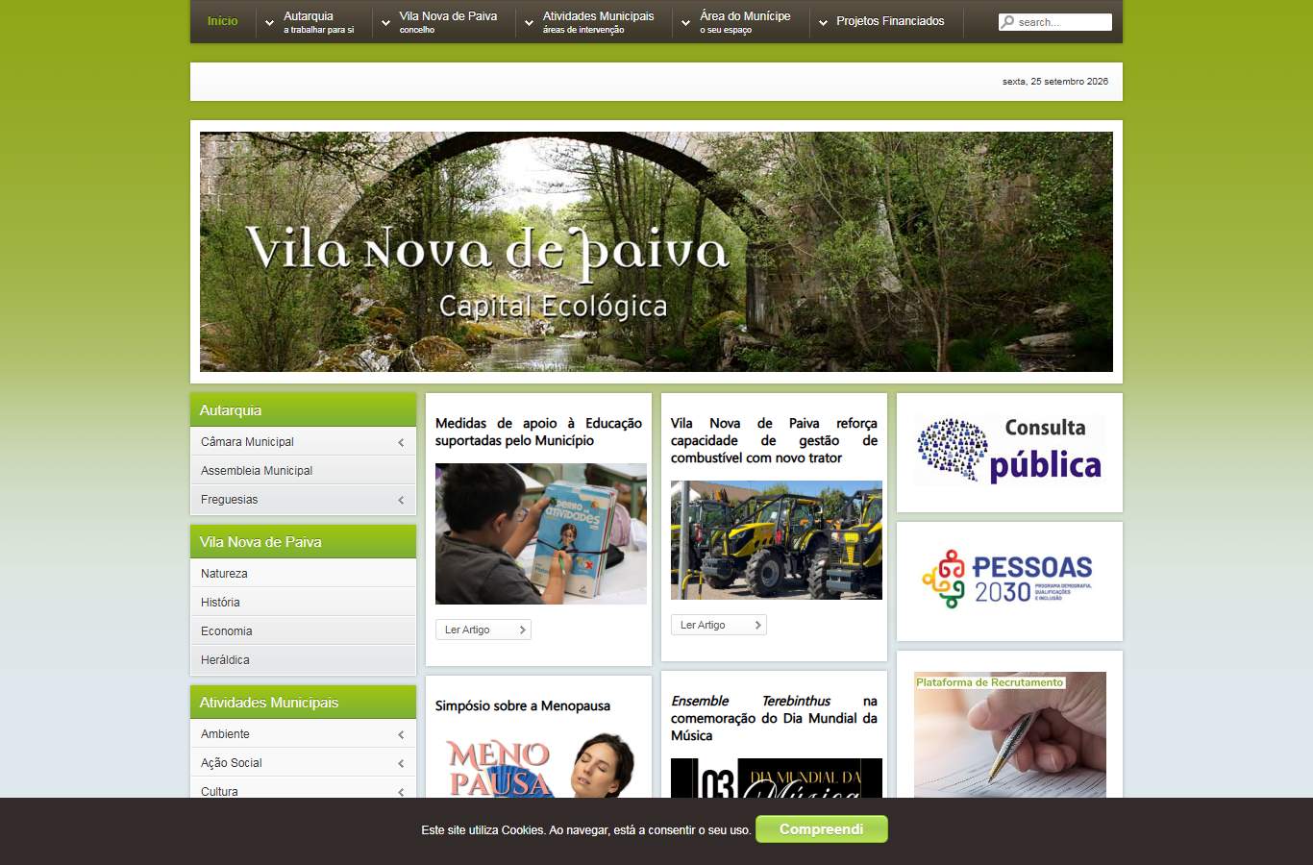Click Ler Artigo under Educação article

point(483,630)
